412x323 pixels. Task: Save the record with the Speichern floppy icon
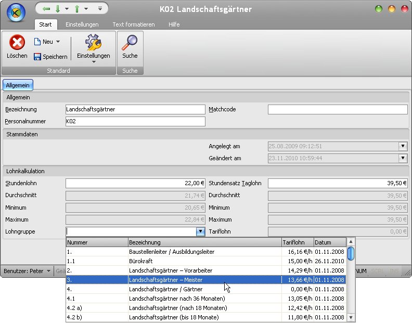tap(37, 57)
